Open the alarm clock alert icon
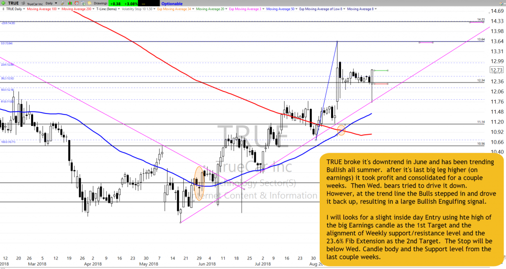Image resolution: width=506 pixels, height=269 pixels. tap(77, 3)
